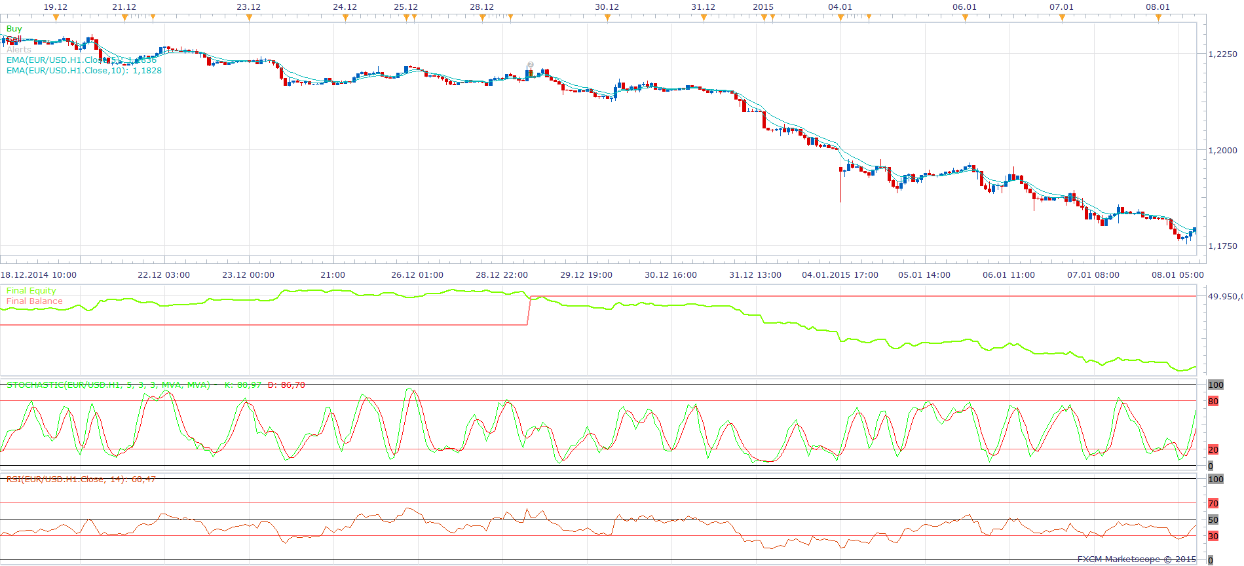The height and width of the screenshot is (566, 1244).
Task: Click the 26.12 01:00 time axis label
Action: 417,275
